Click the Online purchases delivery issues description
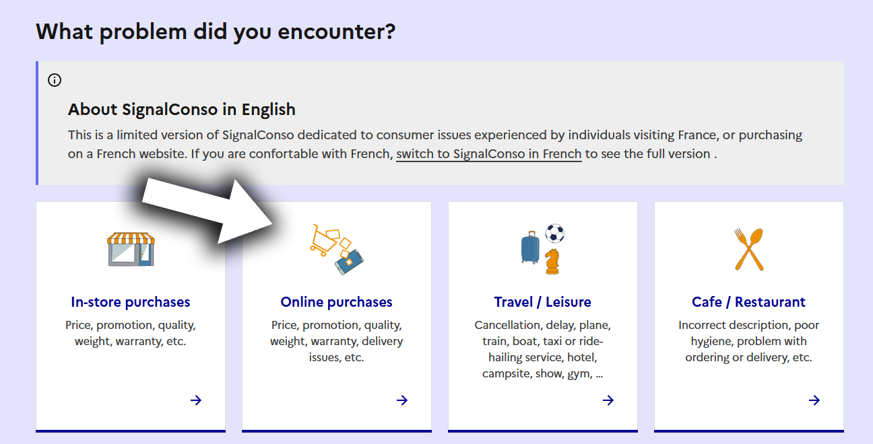873x444 pixels. coord(337,341)
